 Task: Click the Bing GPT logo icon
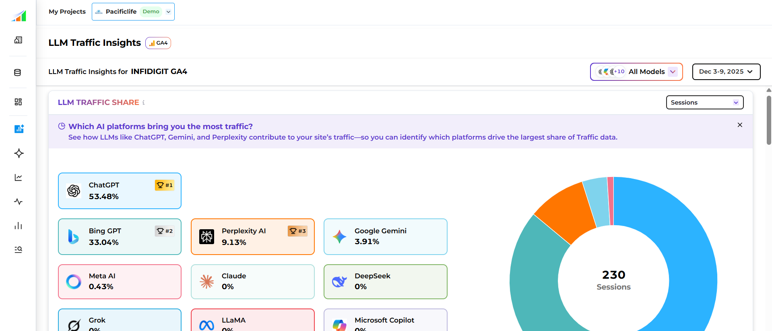(x=73, y=236)
